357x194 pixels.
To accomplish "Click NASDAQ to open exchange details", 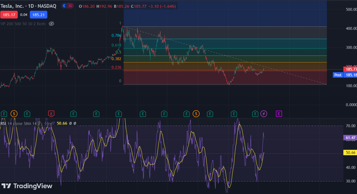I will pos(47,6).
